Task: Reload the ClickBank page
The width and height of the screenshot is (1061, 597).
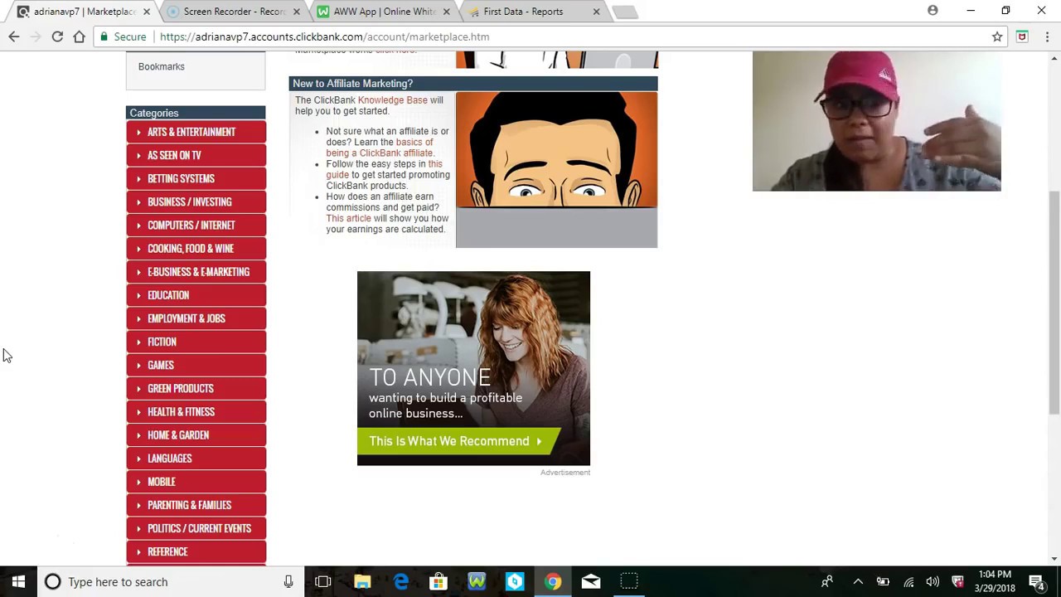Action: (x=57, y=36)
